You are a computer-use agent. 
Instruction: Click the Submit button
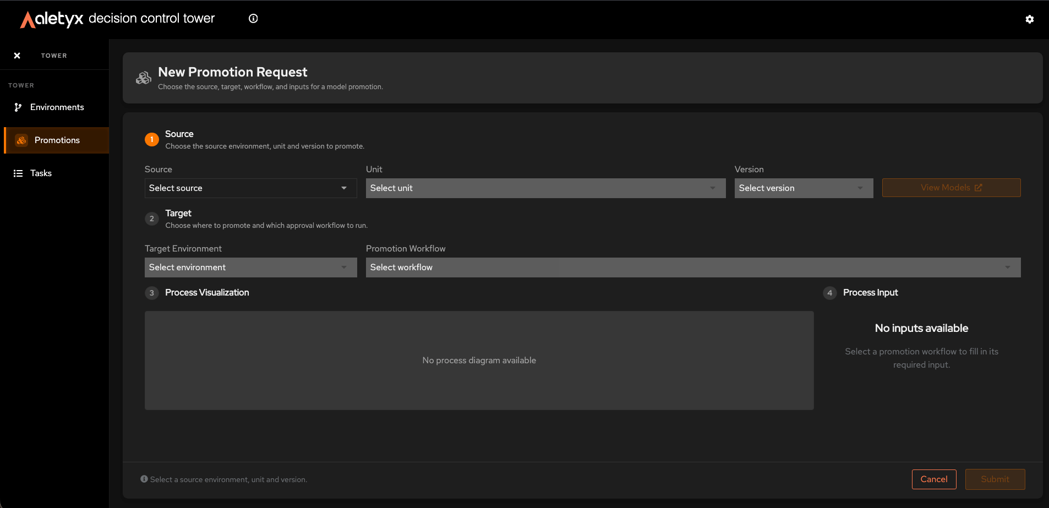click(x=995, y=479)
